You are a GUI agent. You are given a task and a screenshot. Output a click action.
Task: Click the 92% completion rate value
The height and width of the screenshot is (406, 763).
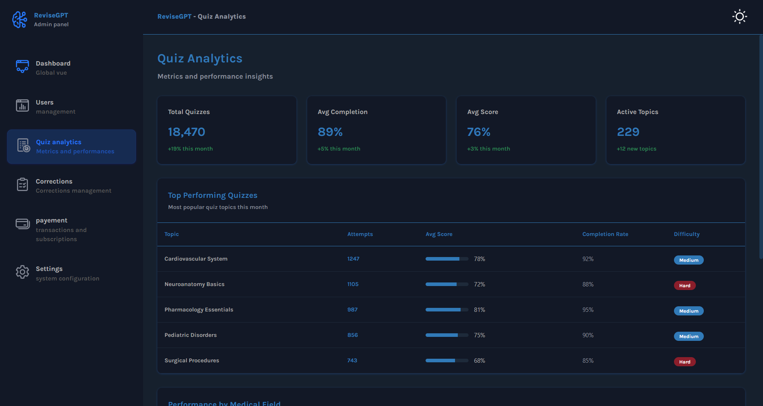pos(588,259)
